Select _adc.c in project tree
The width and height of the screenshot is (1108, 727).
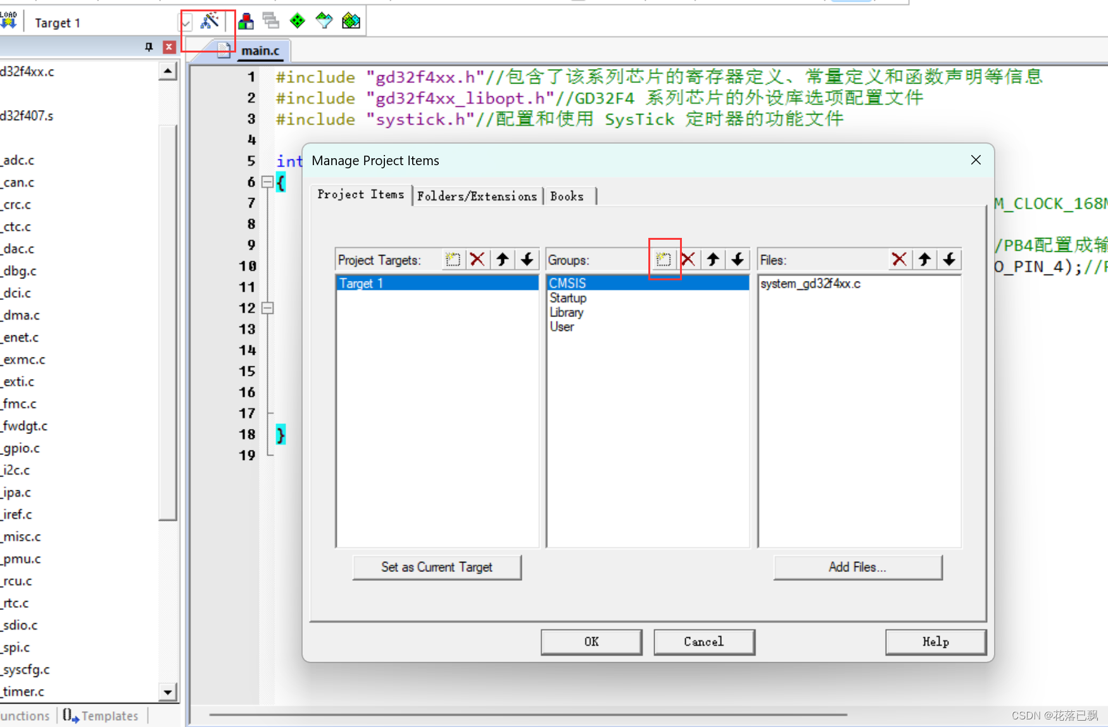tap(18, 160)
